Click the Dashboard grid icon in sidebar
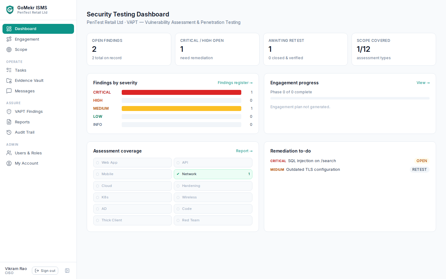Screen dimensions: 446x279 (9, 29)
